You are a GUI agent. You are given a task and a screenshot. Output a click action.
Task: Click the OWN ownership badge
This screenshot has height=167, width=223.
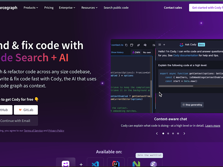(136, 52)
